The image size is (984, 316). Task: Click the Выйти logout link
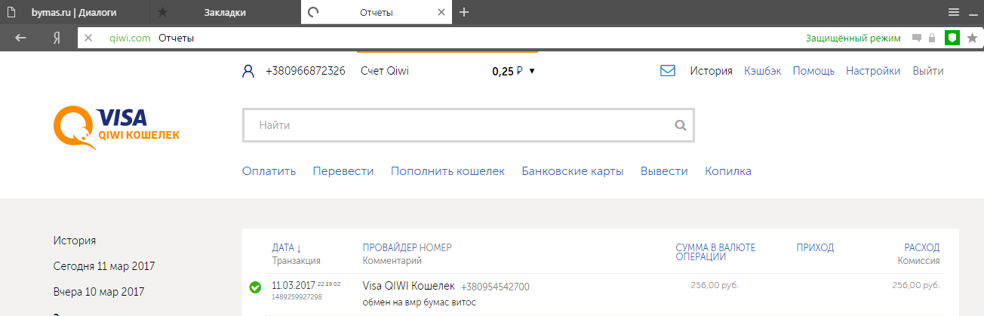click(927, 71)
